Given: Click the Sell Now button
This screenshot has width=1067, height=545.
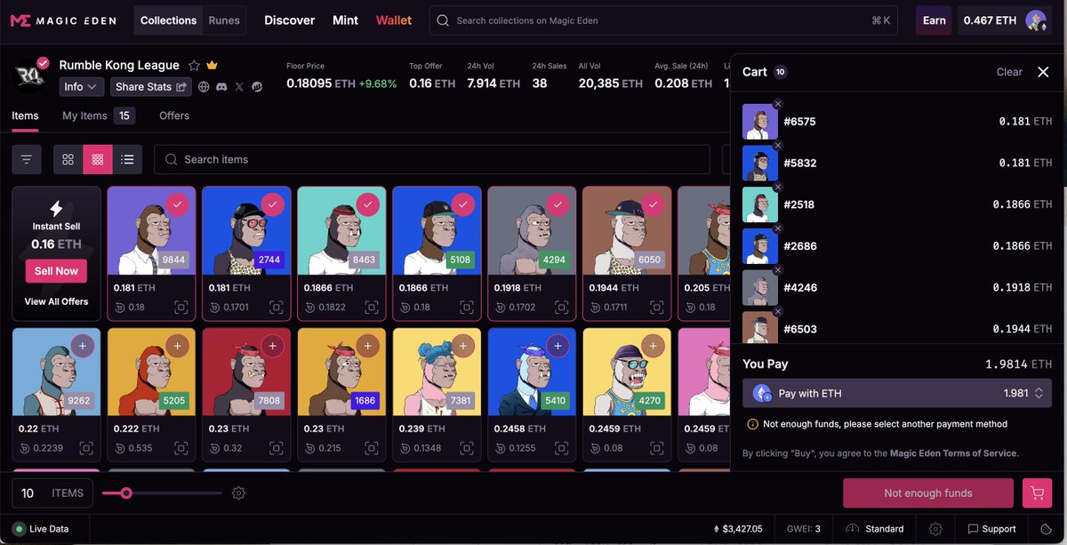Looking at the screenshot, I should pos(56,271).
